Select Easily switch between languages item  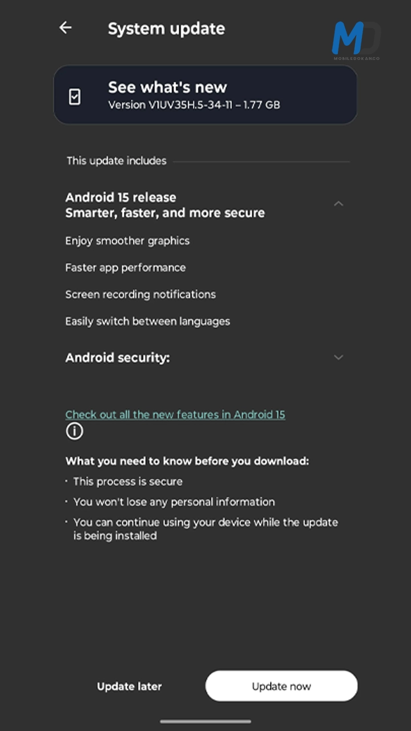148,322
